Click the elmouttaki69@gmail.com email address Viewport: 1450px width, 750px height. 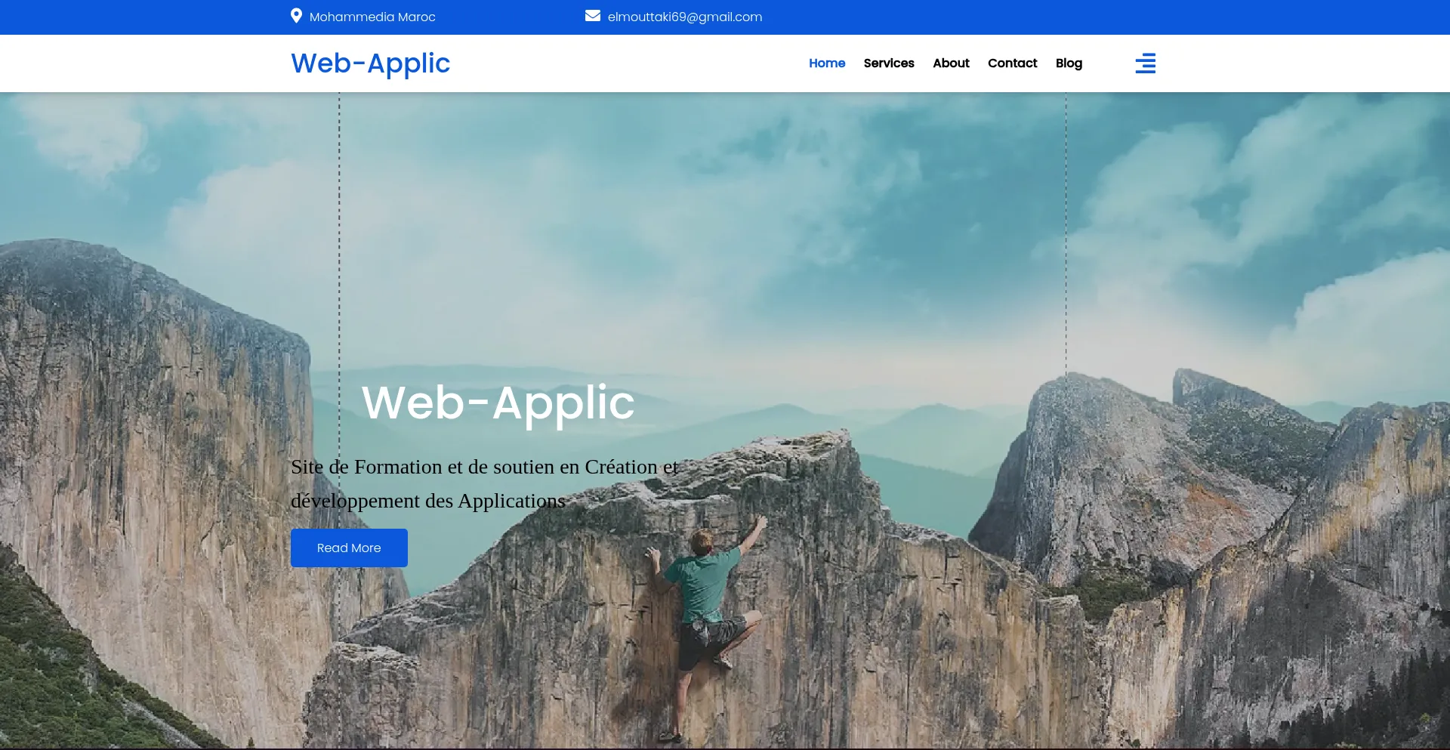[684, 17]
